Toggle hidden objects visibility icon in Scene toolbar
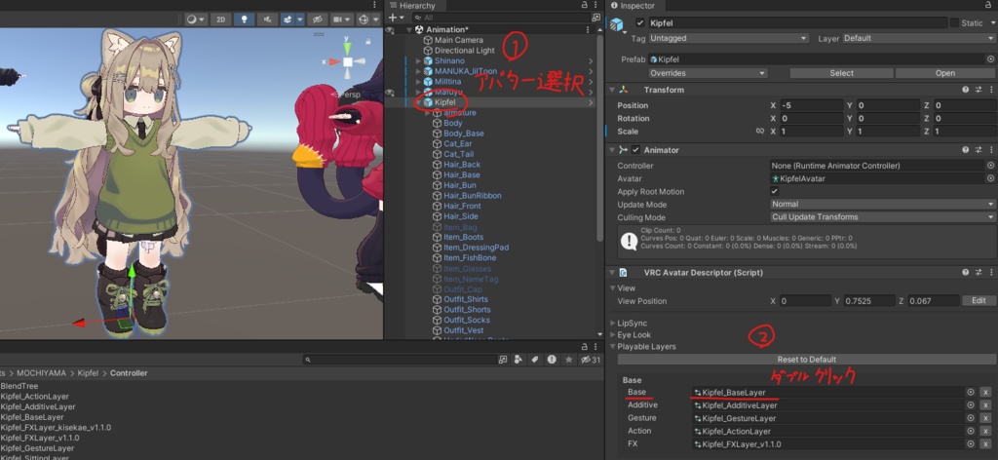 click(317, 19)
